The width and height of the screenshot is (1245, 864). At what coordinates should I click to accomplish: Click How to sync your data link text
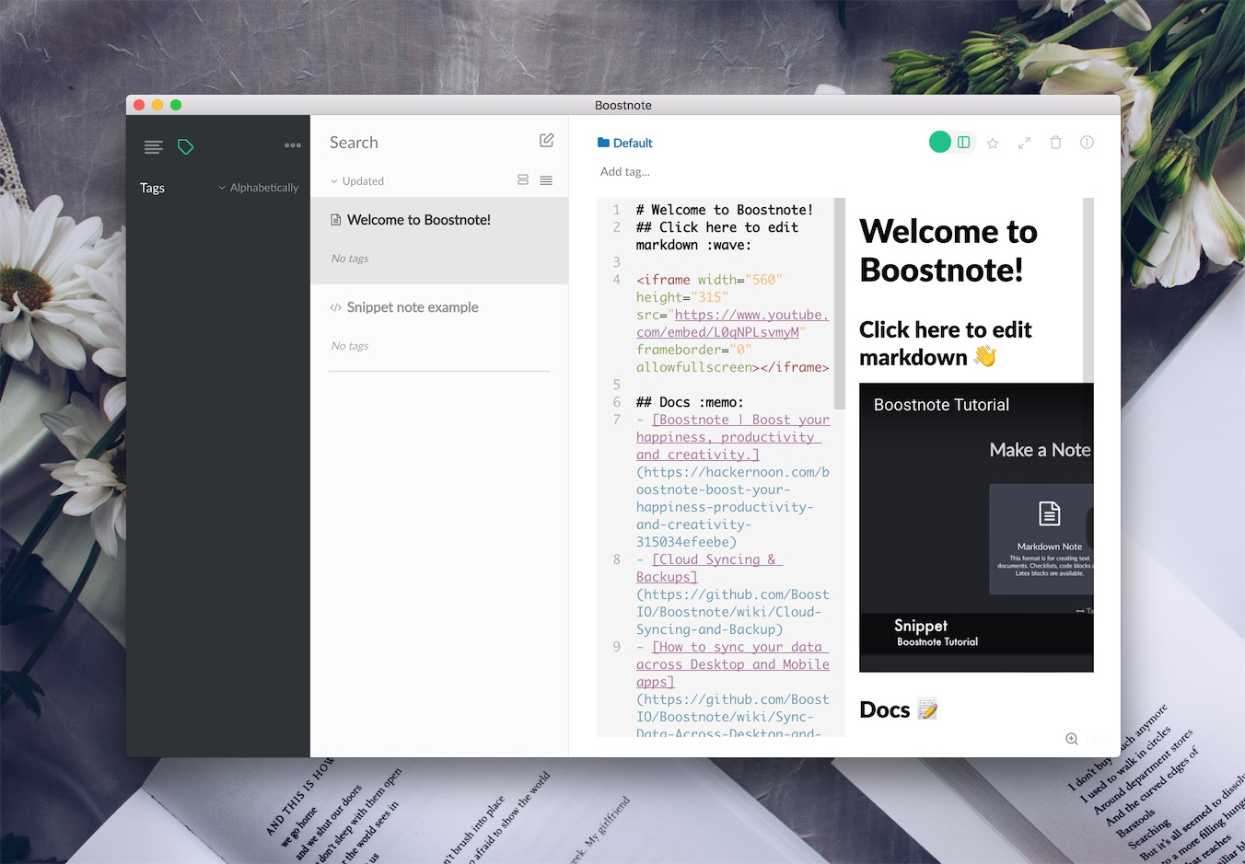click(x=733, y=664)
